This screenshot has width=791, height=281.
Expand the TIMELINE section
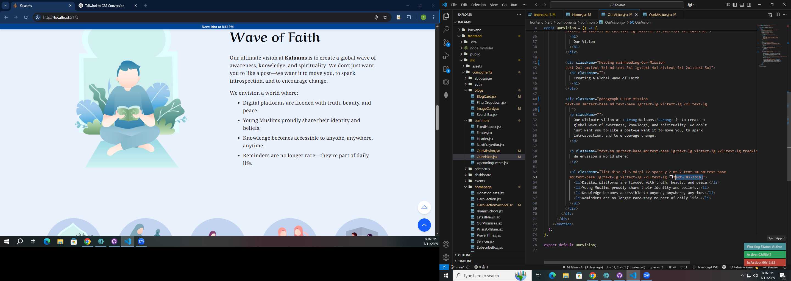[x=488, y=261]
